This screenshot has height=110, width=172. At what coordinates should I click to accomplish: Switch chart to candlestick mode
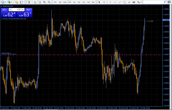click(x=29, y=2)
